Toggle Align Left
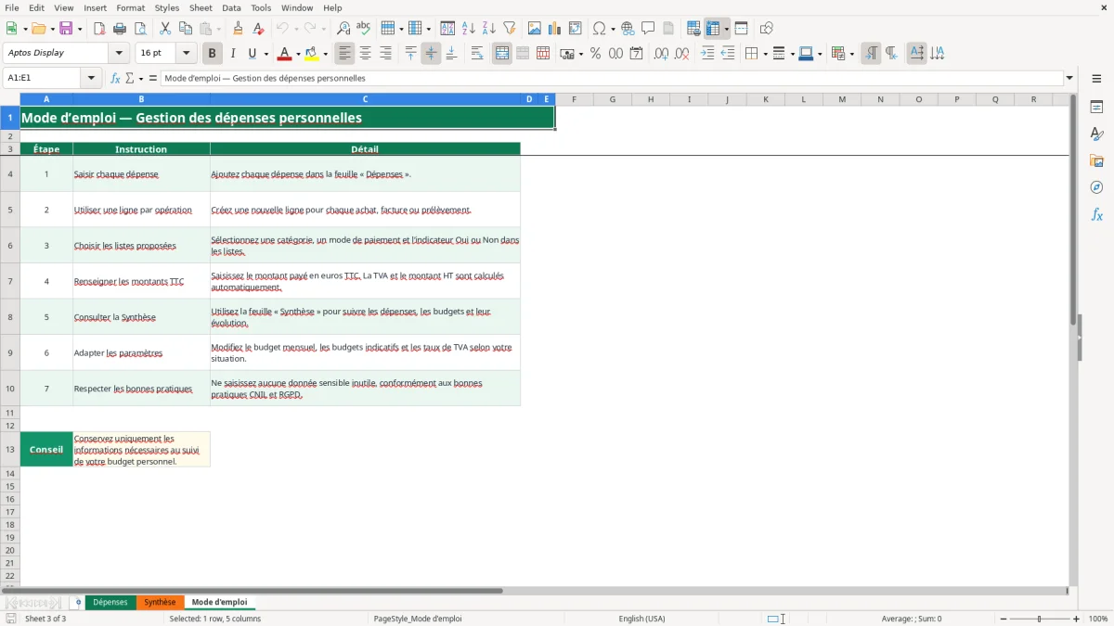 [x=344, y=54]
